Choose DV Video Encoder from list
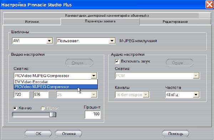Viewport: 214px width, 140px height. click(56, 82)
